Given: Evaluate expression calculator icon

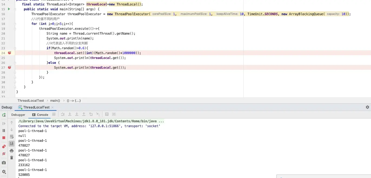Looking at the screenshot, I should 107,114.
